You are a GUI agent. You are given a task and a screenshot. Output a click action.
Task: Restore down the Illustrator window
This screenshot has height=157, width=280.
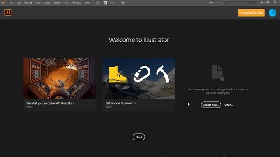[x=267, y=2]
